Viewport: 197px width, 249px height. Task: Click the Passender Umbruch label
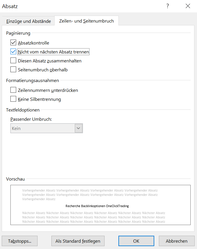[31, 119]
